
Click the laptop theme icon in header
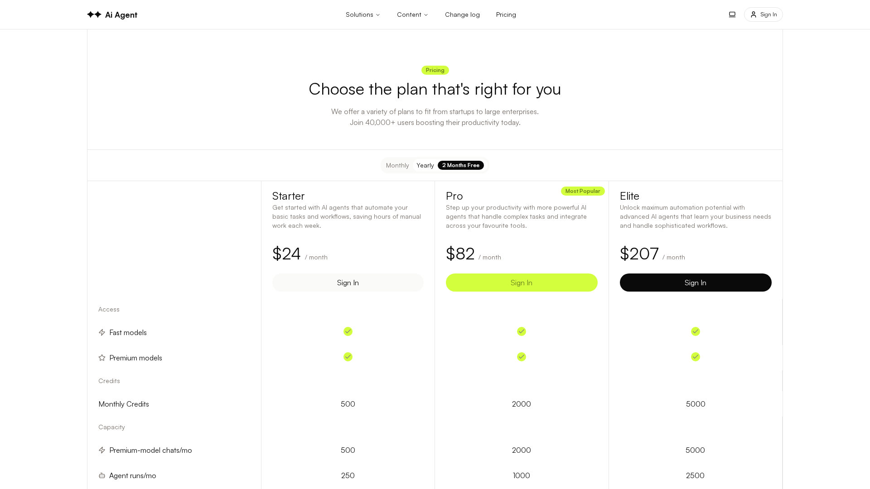tap(732, 14)
